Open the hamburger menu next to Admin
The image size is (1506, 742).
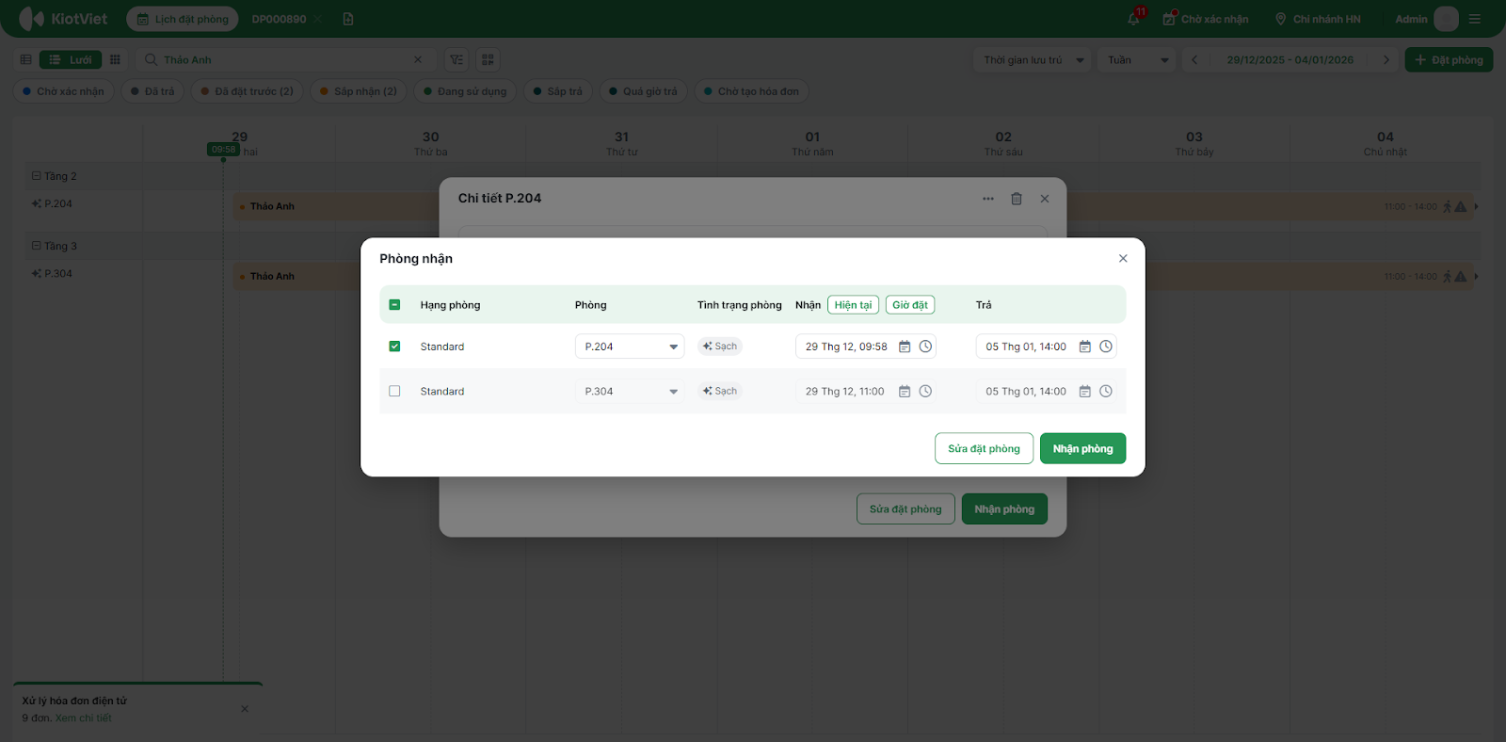tap(1475, 19)
